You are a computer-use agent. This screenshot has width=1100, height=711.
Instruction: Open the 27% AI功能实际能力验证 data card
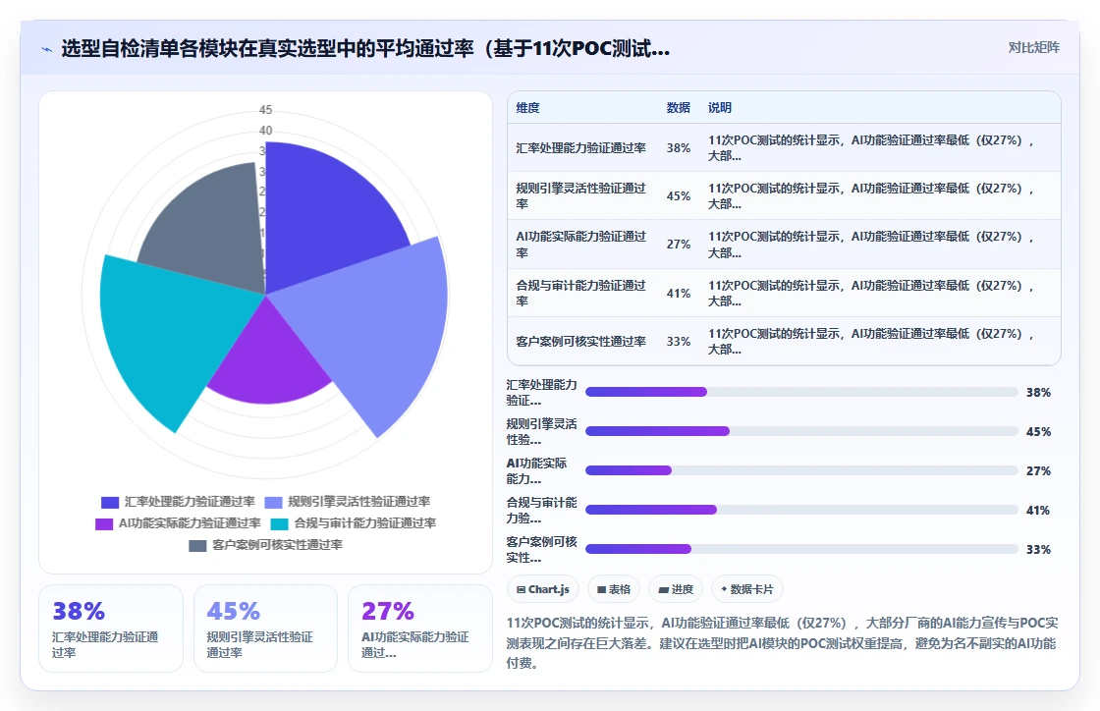(420, 629)
